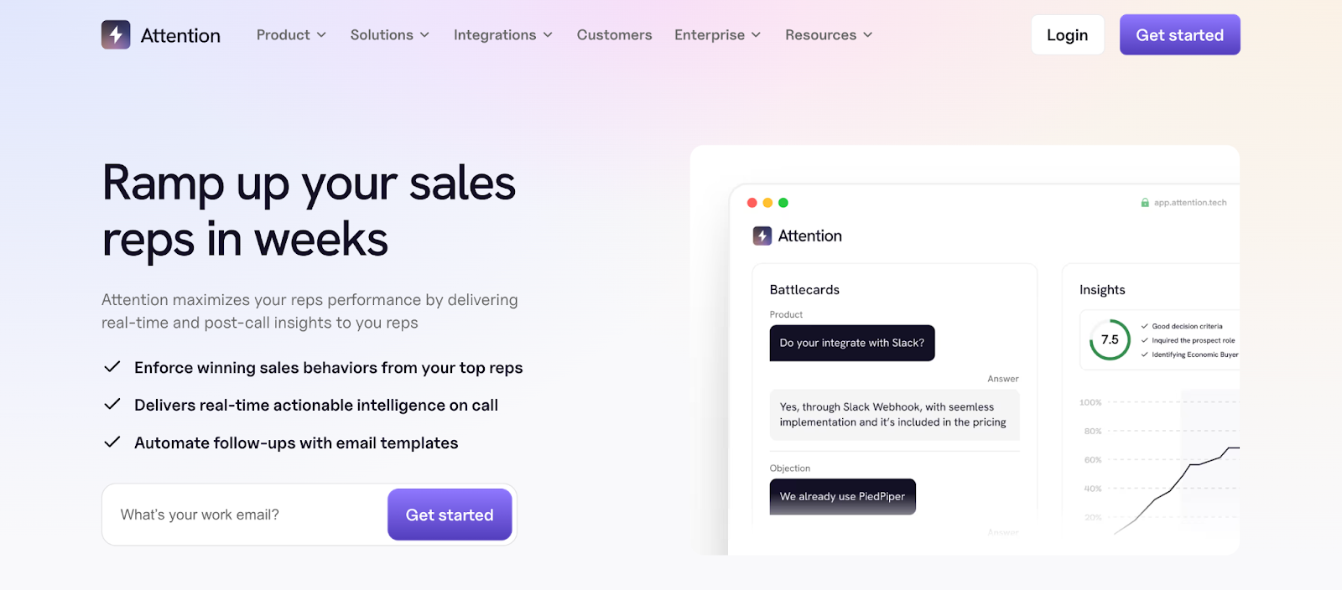Click the "Good decision criteria" check item
Screen dimensions: 1342x590
point(1186,326)
